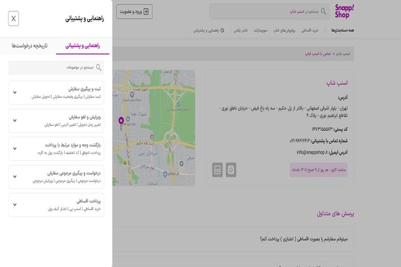This screenshot has height=267, width=401.
Task: Click the پرسش های متداول heading
Action: (335, 214)
